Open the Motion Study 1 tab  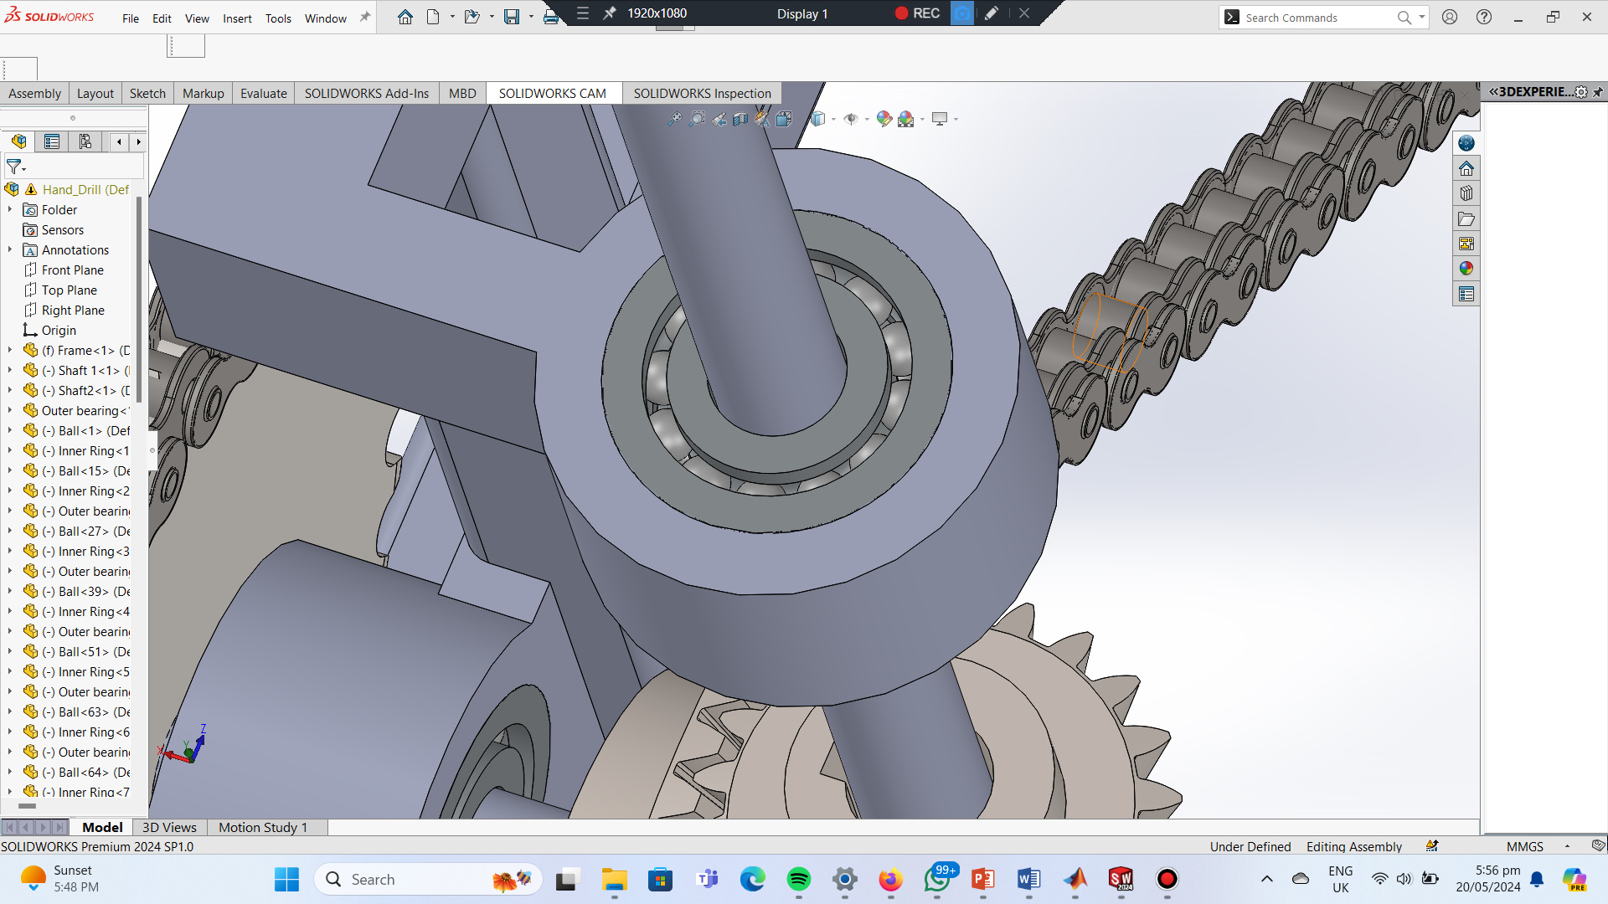click(x=262, y=827)
